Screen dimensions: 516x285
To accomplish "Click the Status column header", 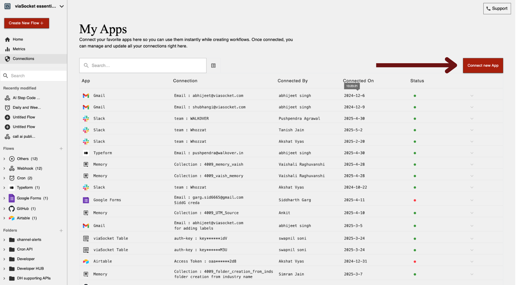I will pos(417,81).
